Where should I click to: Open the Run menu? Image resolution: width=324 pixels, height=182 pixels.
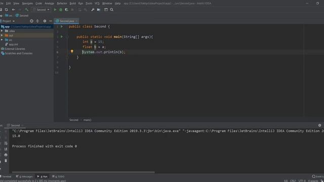[x=80, y=4]
